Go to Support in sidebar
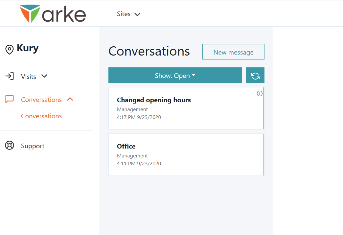The width and height of the screenshot is (343, 235). click(33, 146)
